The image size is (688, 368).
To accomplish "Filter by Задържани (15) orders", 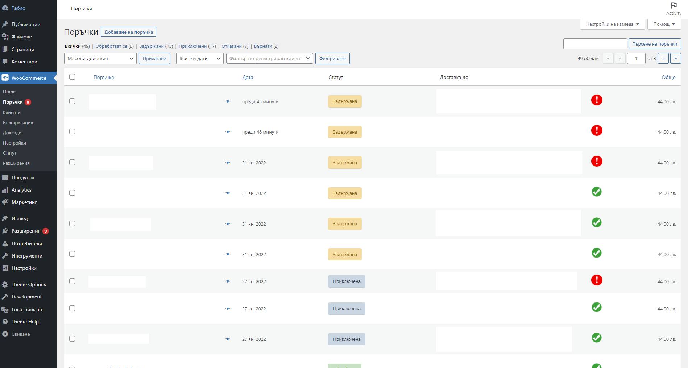I will tap(156, 46).
